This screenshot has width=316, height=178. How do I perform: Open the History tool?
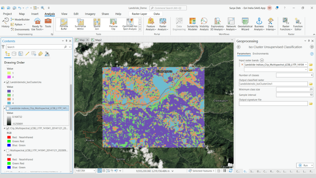(x=5, y=23)
